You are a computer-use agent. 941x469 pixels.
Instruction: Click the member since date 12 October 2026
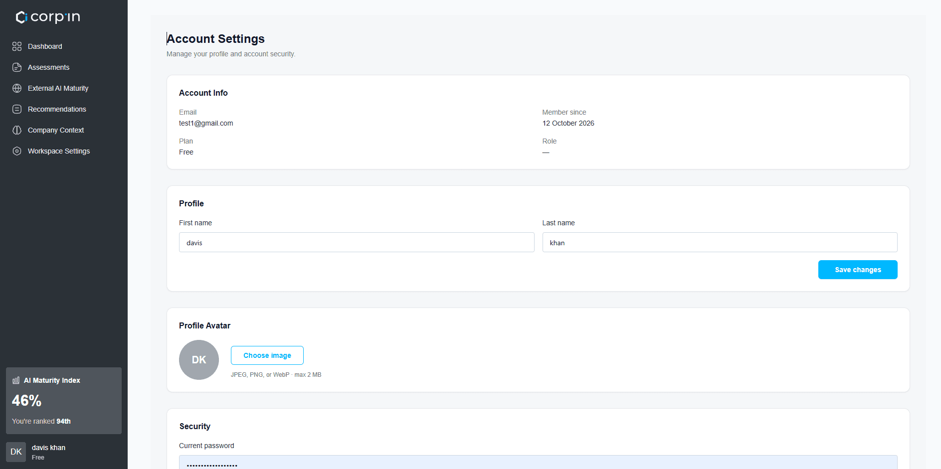[568, 123]
